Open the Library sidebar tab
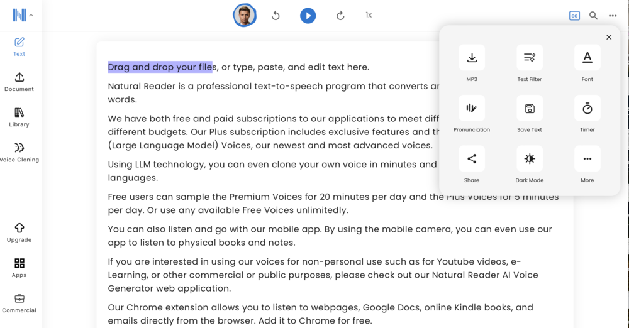 coord(19,118)
